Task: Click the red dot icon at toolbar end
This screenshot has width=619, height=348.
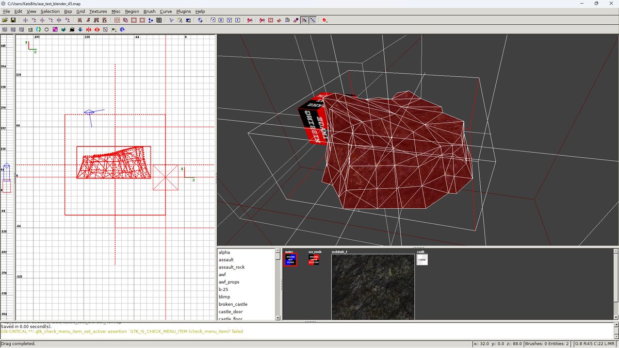Action: [324, 20]
